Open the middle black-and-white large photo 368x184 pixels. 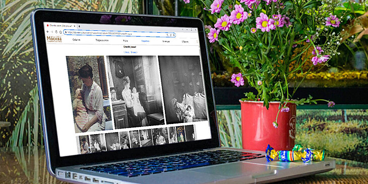(x=136, y=91)
